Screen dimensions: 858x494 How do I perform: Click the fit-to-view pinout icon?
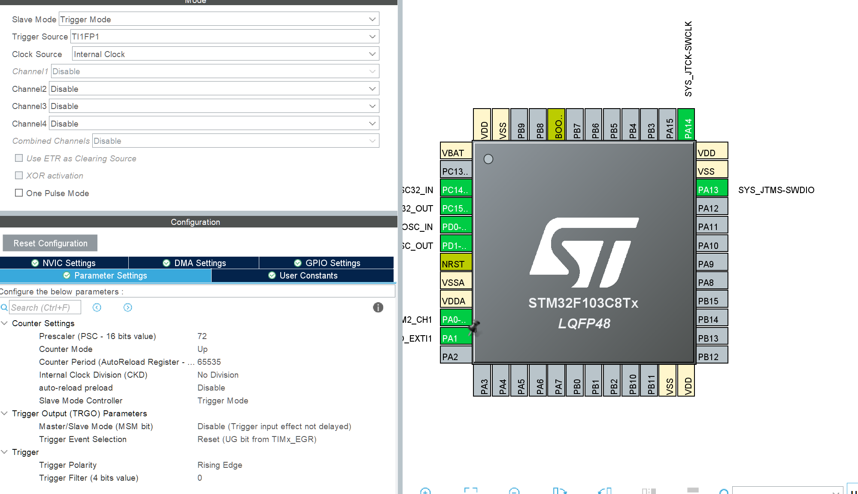coord(470,491)
